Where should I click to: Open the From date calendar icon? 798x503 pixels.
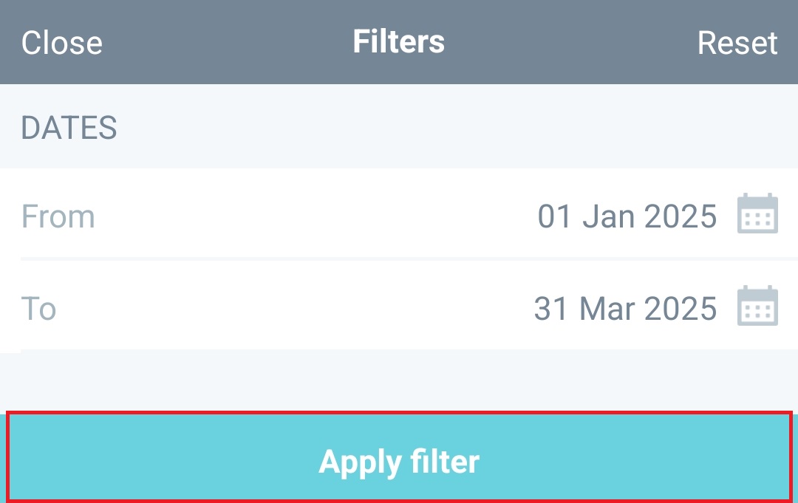click(x=757, y=214)
